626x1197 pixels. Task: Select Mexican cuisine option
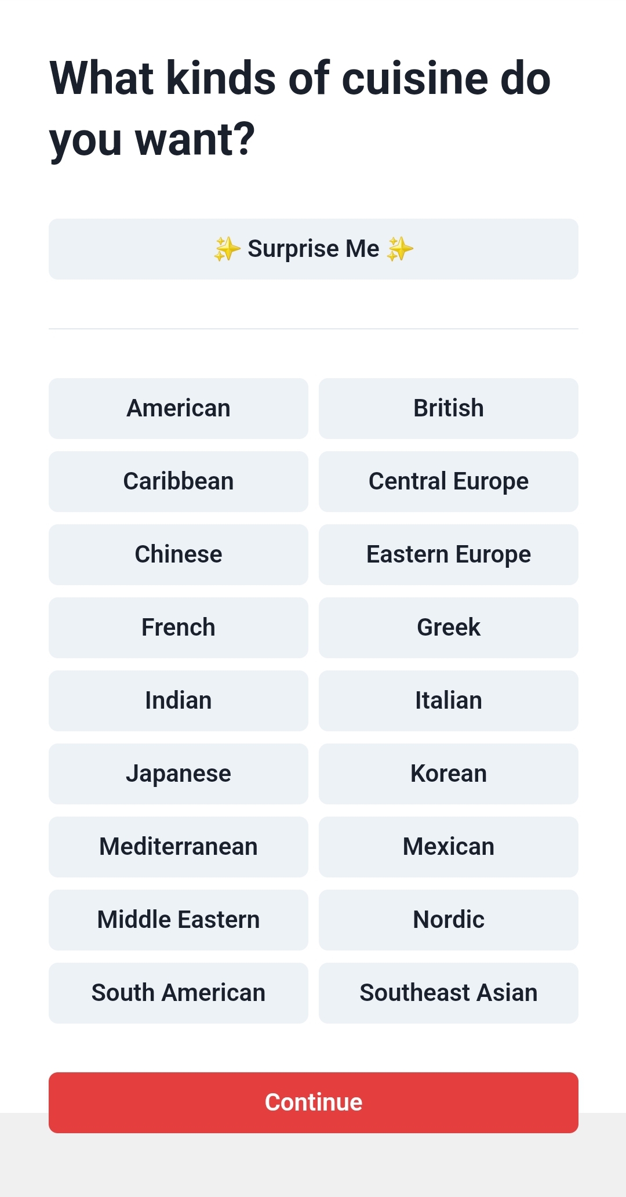449,847
